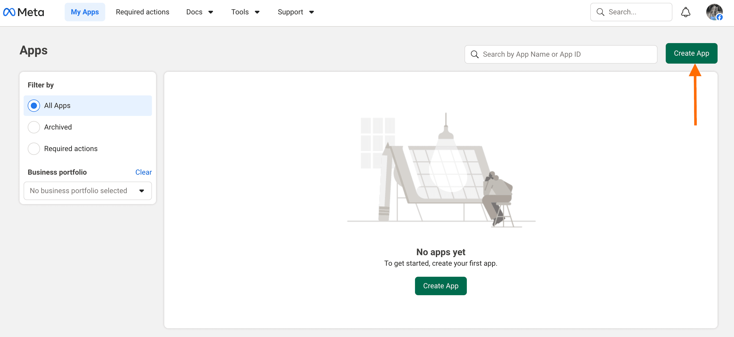Image resolution: width=734 pixels, height=337 pixels.
Task: Click magnifier icon in top search
Action: pyautogui.click(x=600, y=12)
